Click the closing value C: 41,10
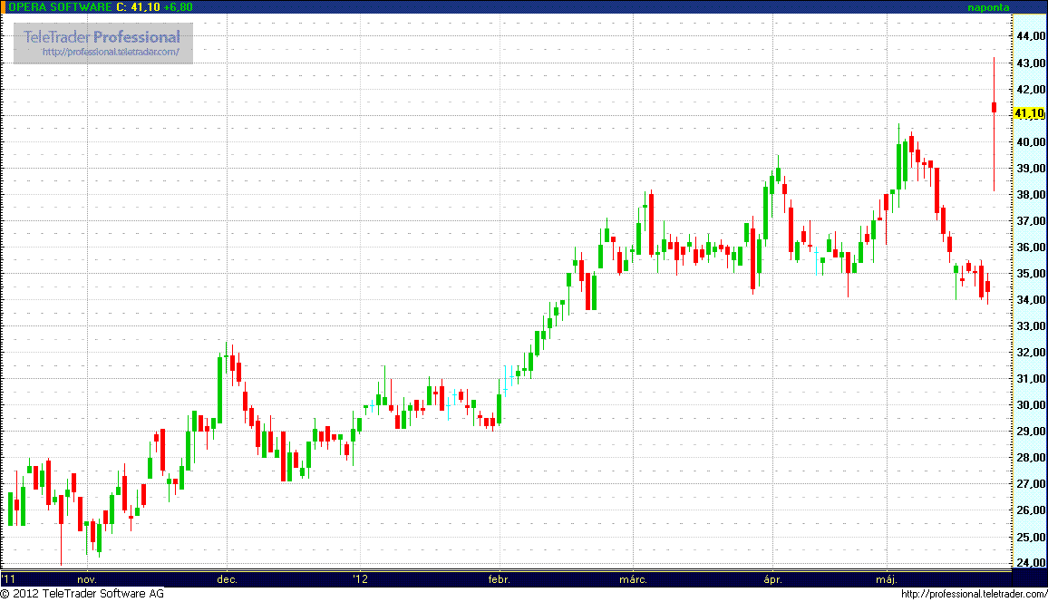This screenshot has width=1048, height=602. tap(138, 7)
